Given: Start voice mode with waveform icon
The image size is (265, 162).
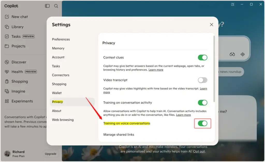Looking at the screenshot, I should (242, 54).
